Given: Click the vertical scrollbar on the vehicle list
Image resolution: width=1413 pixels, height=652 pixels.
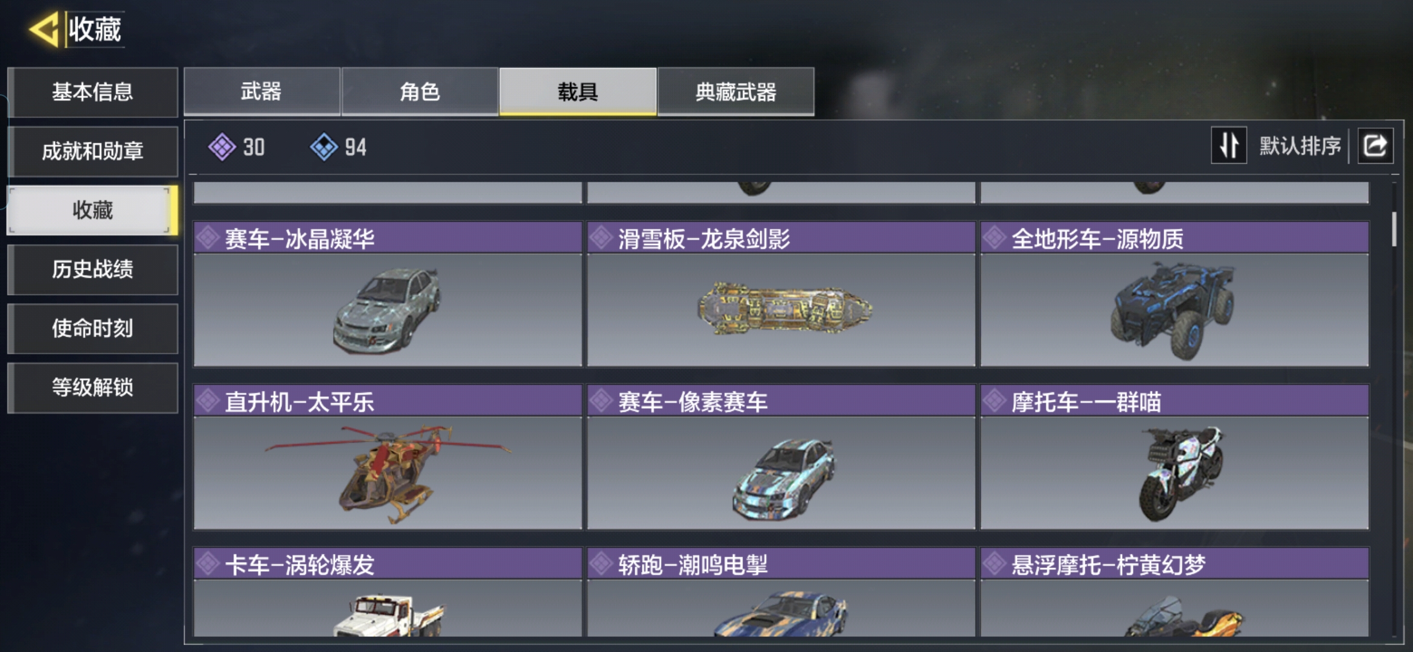Looking at the screenshot, I should [x=1394, y=228].
